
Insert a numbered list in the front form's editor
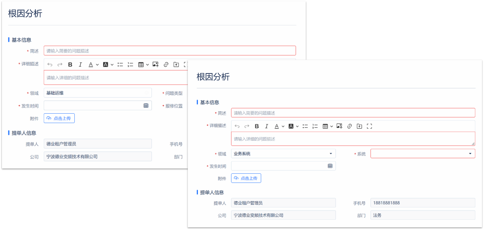coord(315,126)
